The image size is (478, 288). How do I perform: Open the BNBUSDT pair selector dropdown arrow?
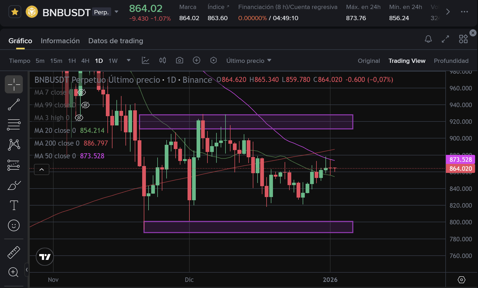[x=116, y=12]
